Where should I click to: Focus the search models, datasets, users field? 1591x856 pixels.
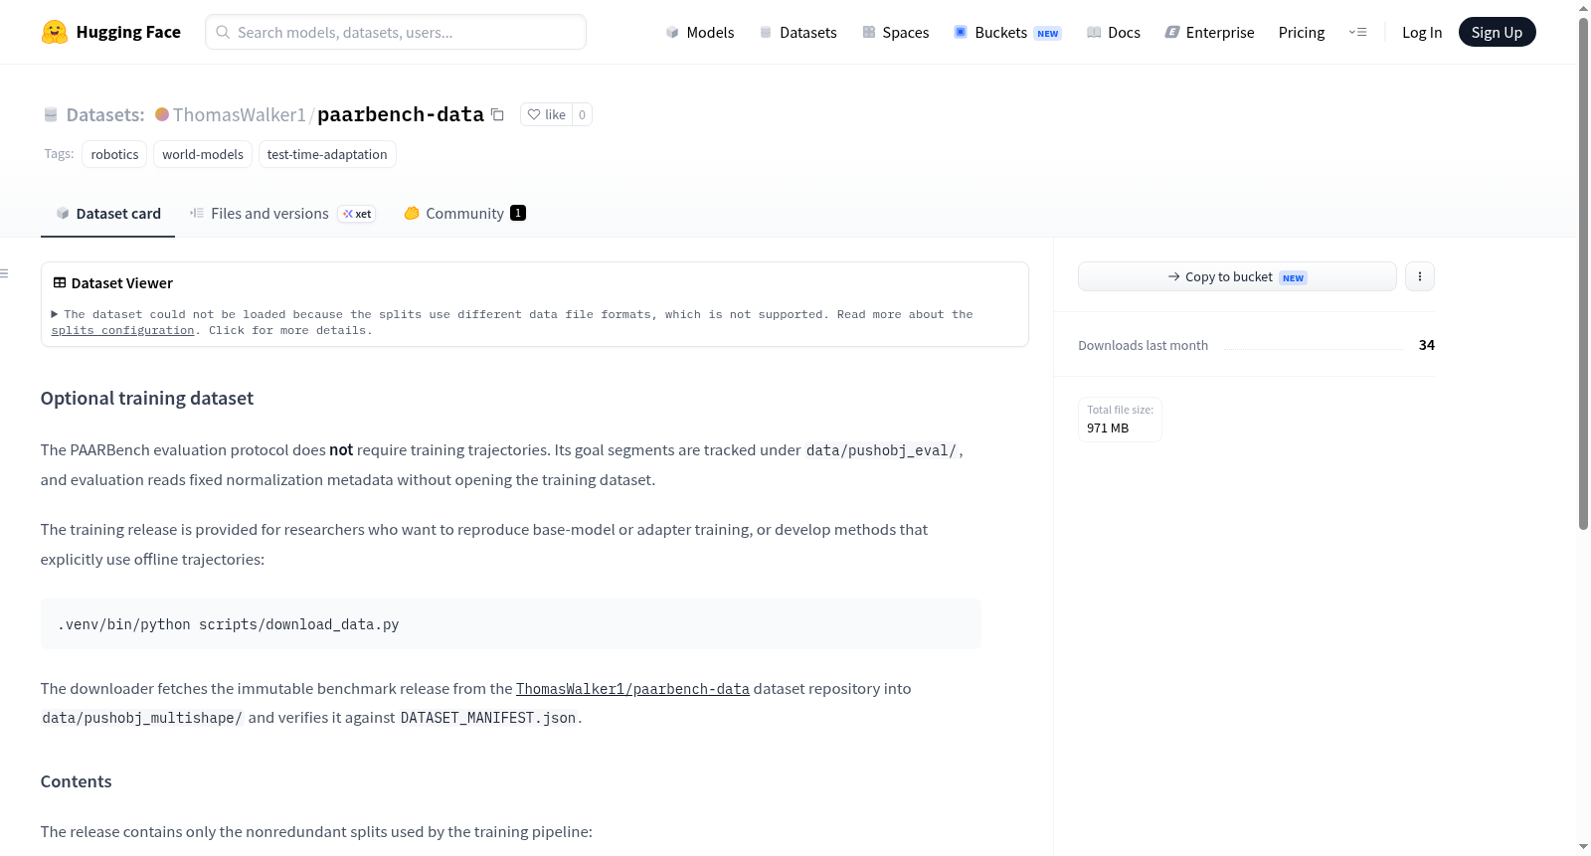[x=396, y=32]
